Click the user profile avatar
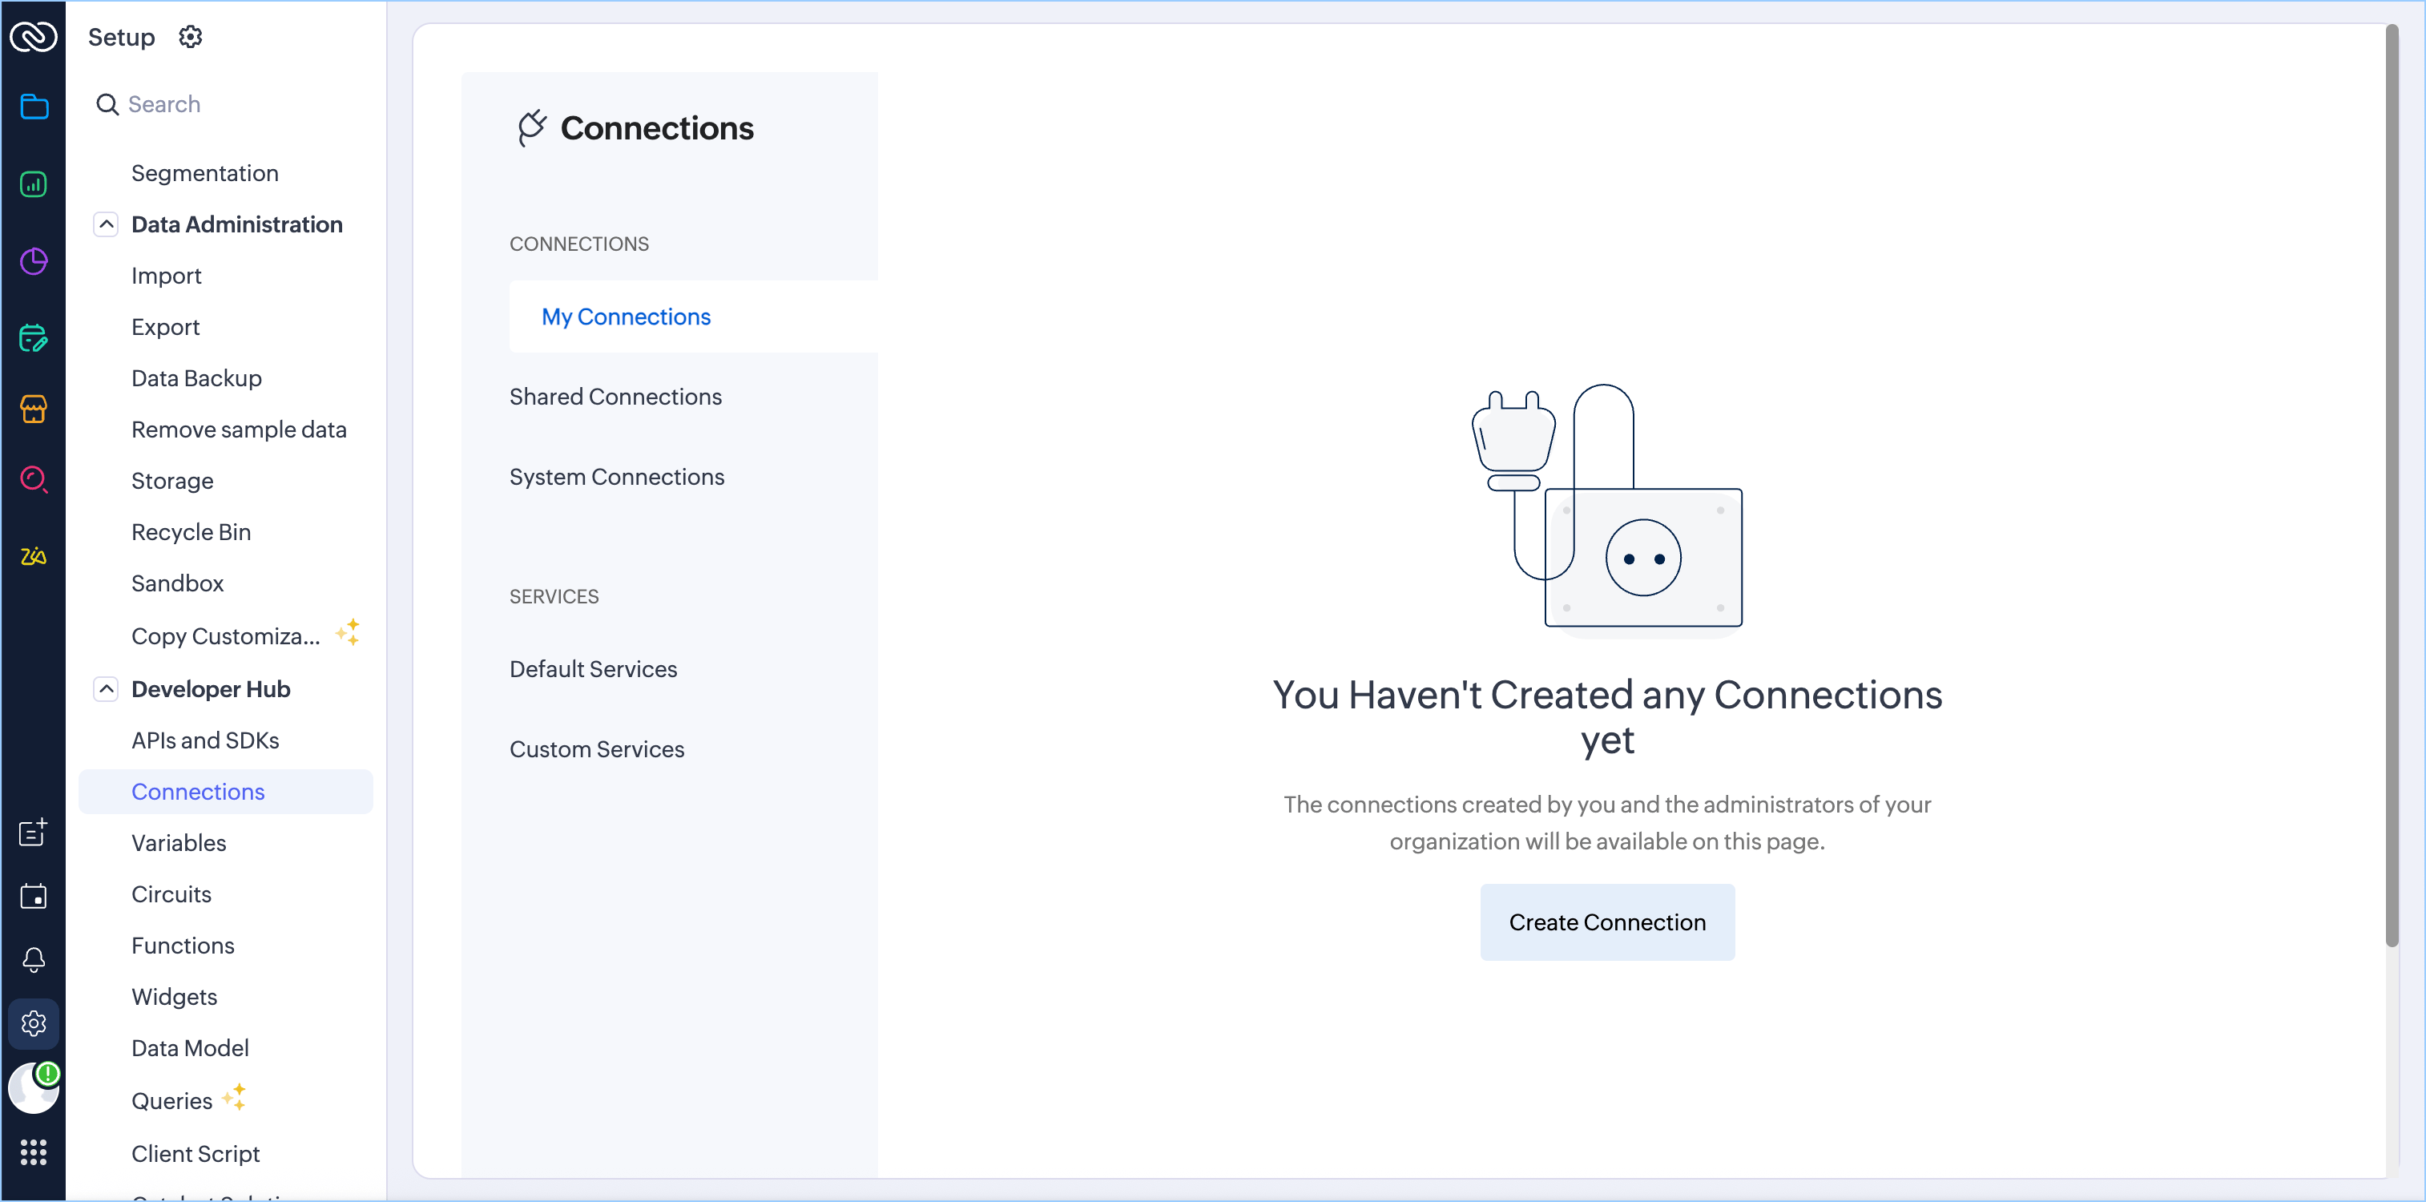Viewport: 2426px width, 1202px height. [x=34, y=1089]
